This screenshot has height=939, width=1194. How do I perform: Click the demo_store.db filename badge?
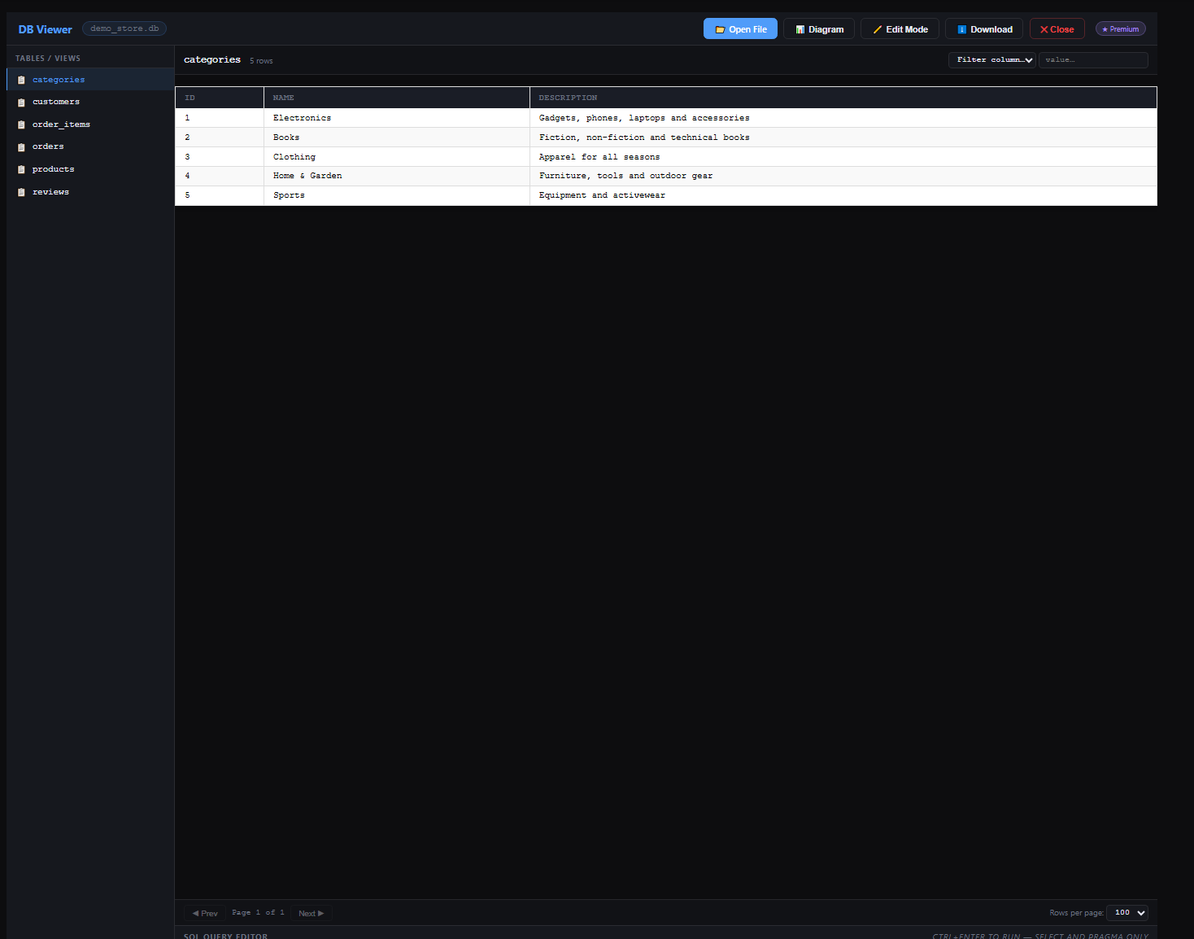tap(124, 28)
